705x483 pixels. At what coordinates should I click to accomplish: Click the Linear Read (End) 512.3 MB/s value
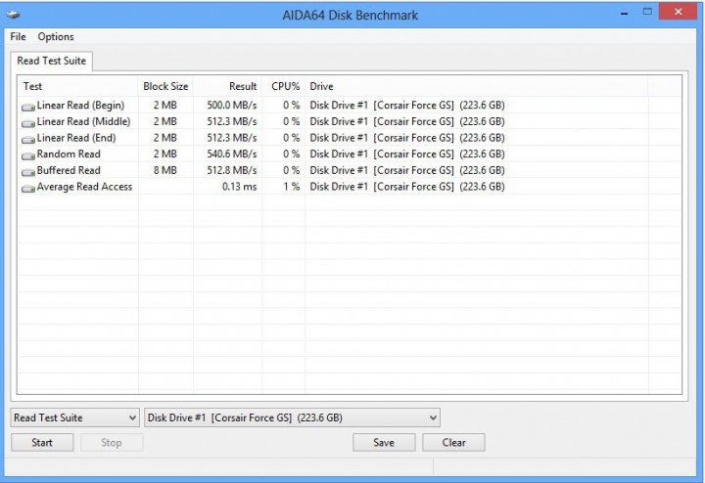pyautogui.click(x=231, y=138)
